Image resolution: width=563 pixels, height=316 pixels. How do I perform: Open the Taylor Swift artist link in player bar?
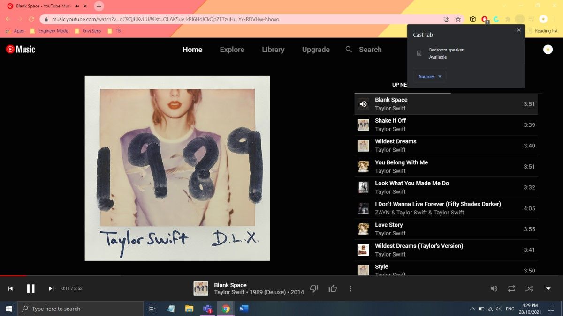[x=229, y=292]
